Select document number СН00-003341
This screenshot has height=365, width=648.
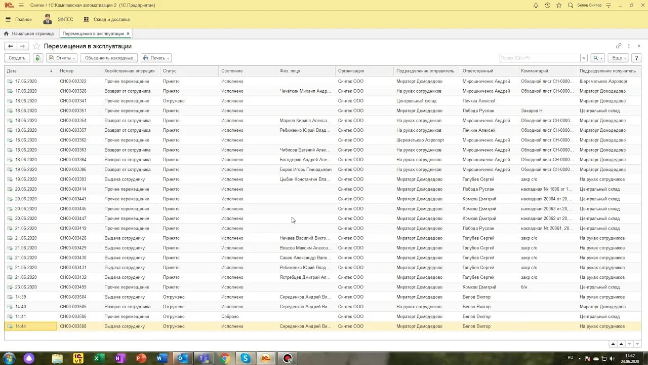(73, 101)
